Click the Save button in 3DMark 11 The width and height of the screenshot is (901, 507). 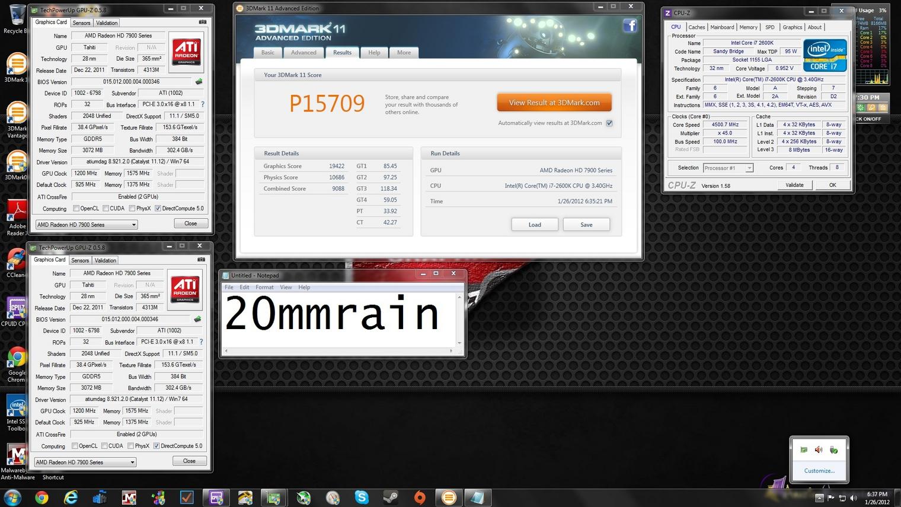coord(586,225)
